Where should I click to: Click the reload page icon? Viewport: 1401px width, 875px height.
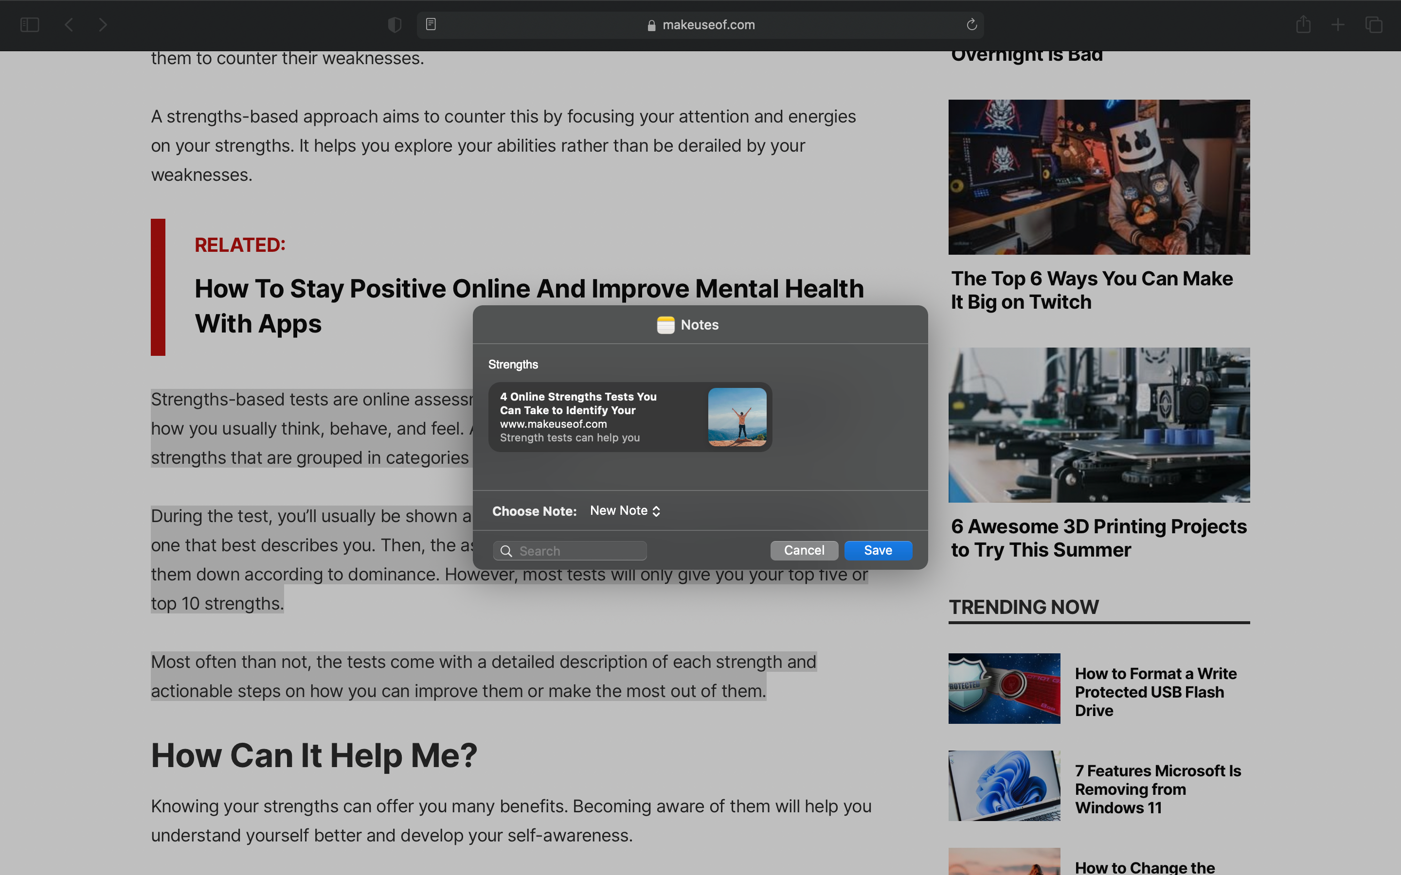tap(971, 24)
